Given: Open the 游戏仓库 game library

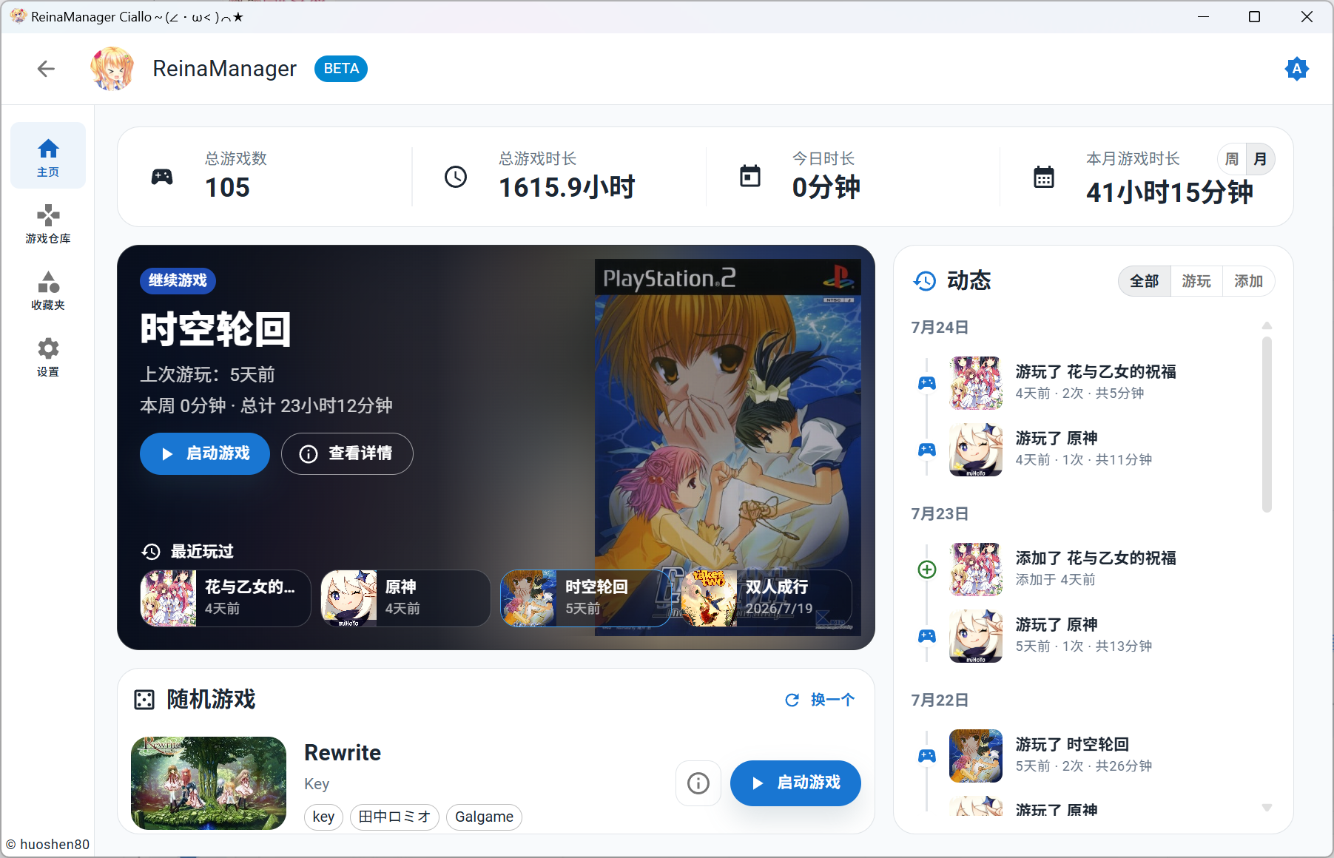Looking at the screenshot, I should tap(48, 223).
